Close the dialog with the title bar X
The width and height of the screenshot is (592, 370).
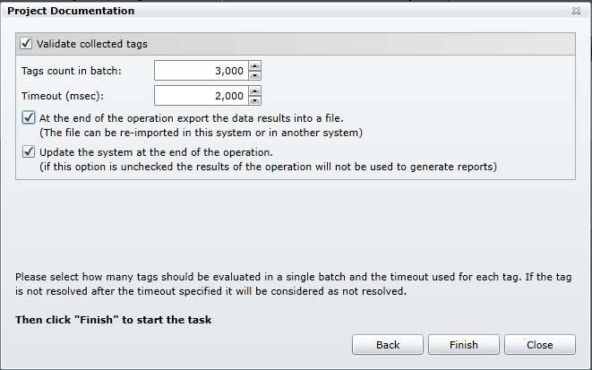point(575,12)
